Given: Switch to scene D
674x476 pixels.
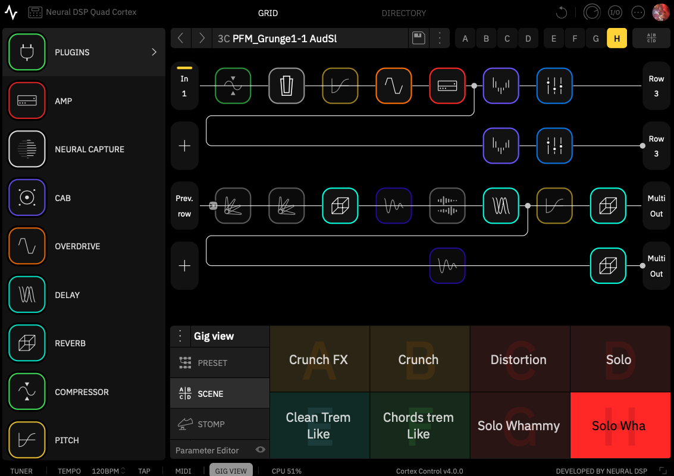Looking at the screenshot, I should pyautogui.click(x=528, y=39).
